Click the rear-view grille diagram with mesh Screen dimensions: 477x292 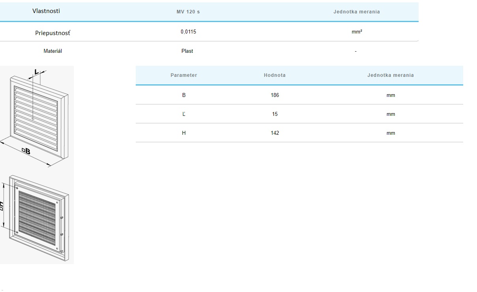pyautogui.click(x=37, y=215)
